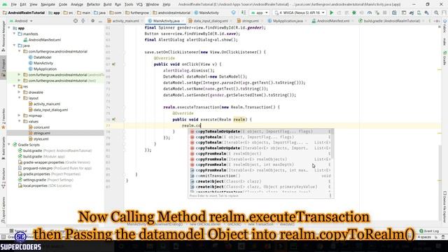
Task: Collapse the res folder
Action: [x=14, y=86]
